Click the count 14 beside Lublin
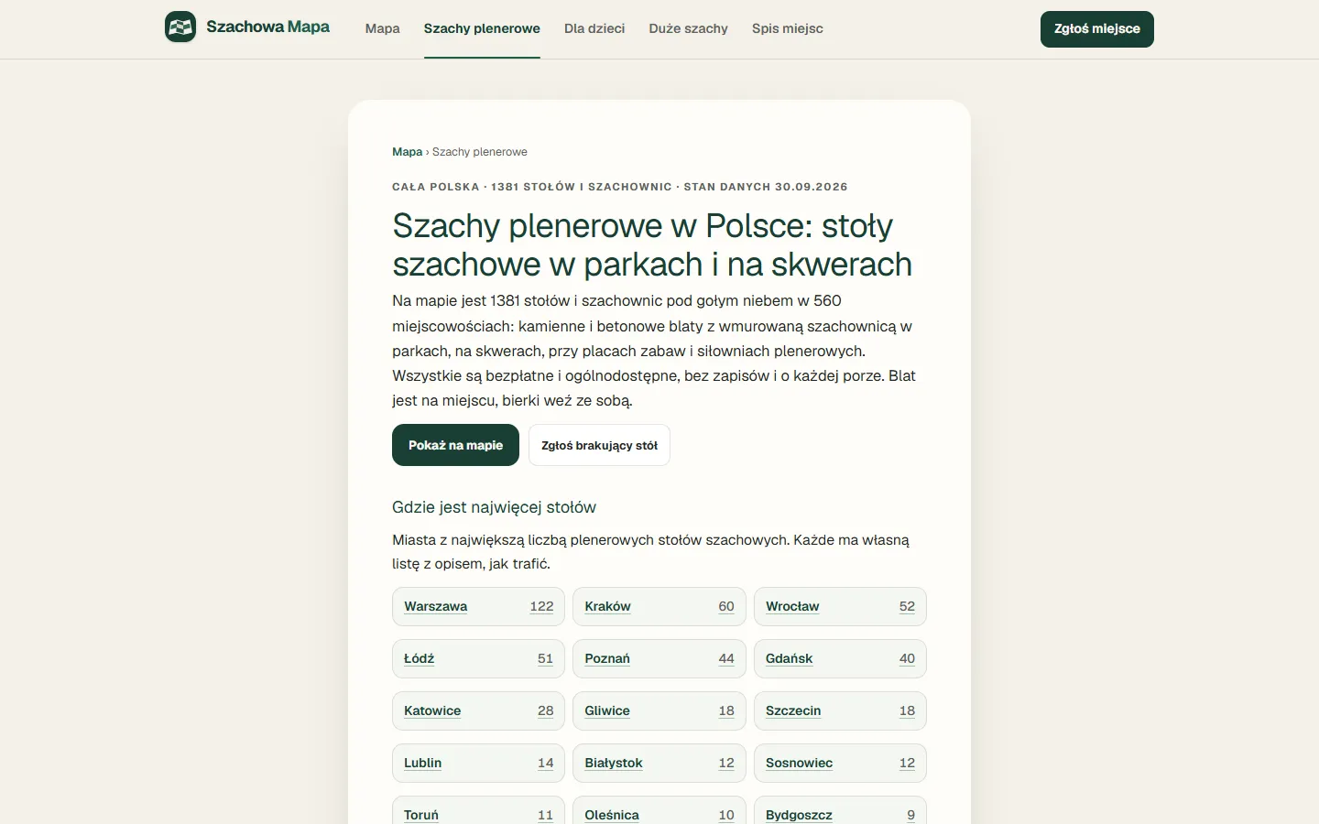Image resolution: width=1319 pixels, height=824 pixels. [545, 763]
